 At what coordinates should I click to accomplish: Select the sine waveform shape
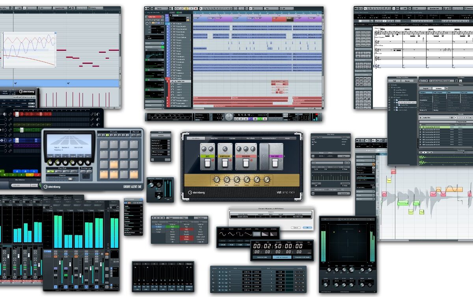223,234
